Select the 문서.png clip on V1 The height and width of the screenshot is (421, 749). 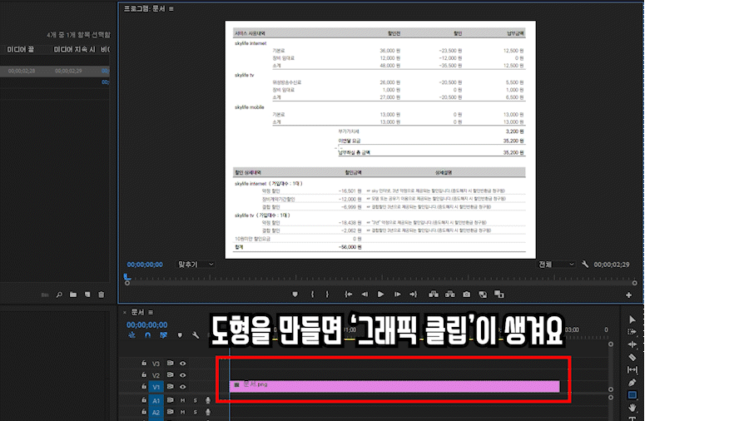[394, 386]
